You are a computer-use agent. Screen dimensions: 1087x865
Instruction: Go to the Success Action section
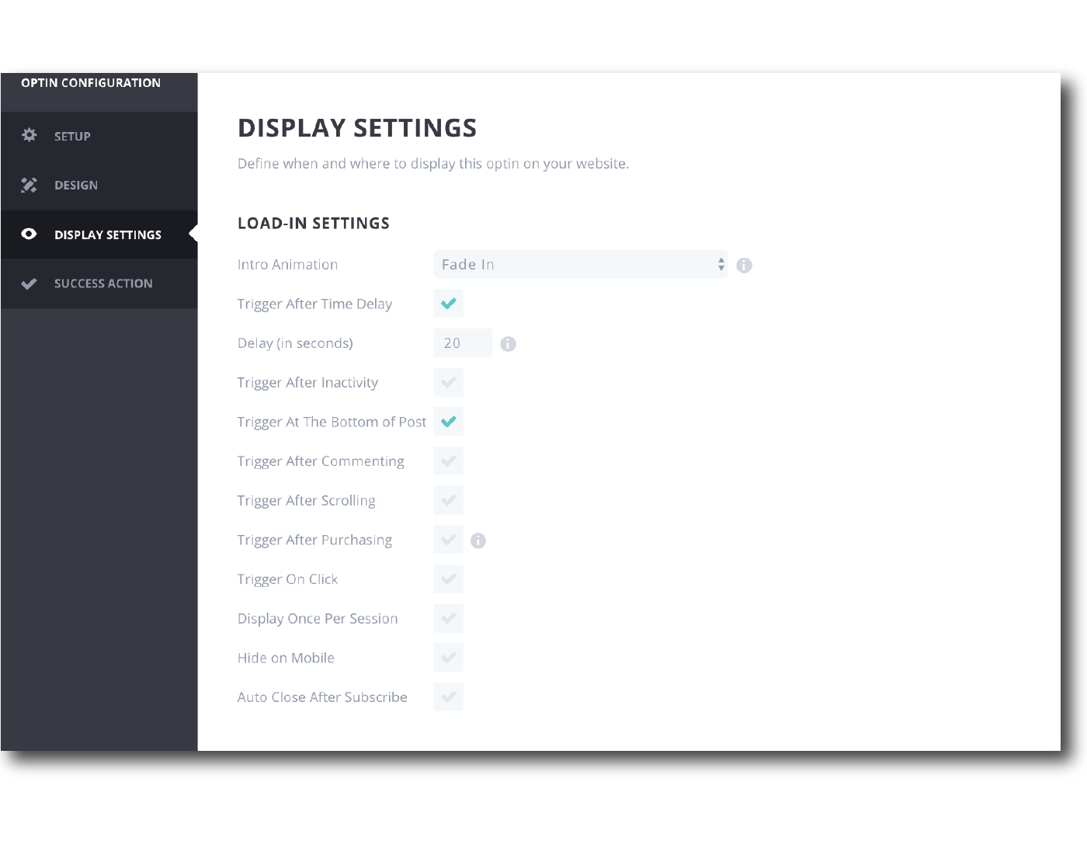[102, 283]
